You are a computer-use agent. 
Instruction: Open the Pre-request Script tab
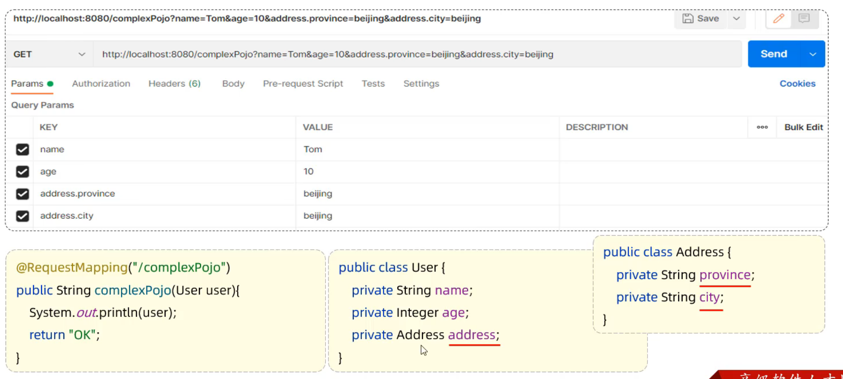tap(303, 84)
